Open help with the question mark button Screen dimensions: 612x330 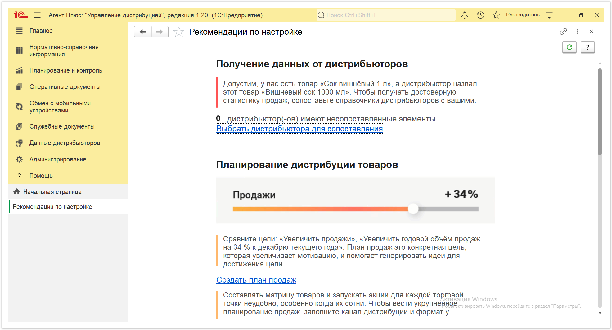point(587,47)
